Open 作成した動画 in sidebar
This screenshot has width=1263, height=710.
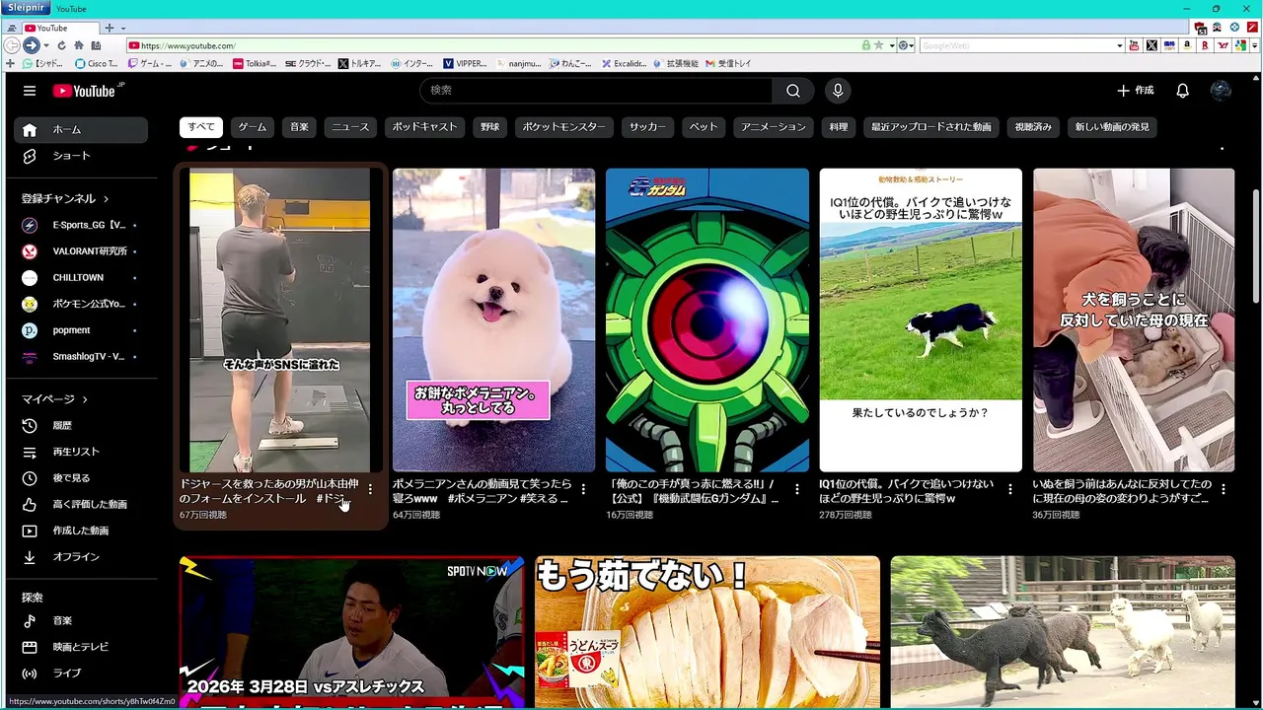point(81,531)
